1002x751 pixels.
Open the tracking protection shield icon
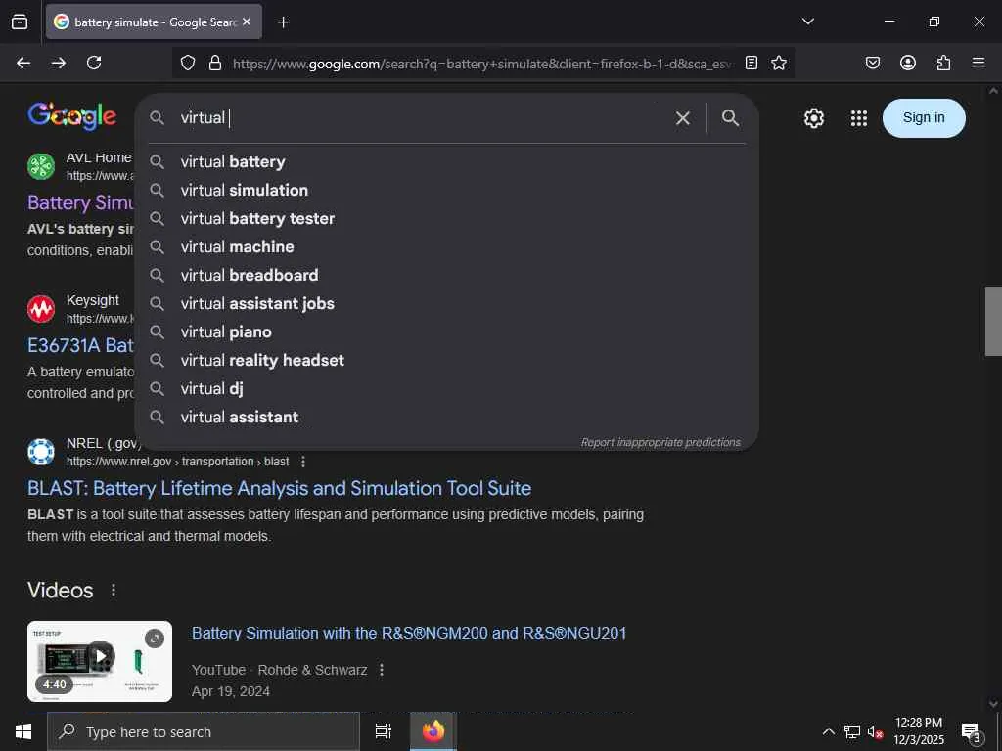(187, 63)
